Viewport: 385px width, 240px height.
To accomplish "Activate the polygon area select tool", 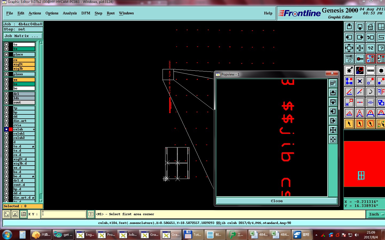I will tap(371, 124).
